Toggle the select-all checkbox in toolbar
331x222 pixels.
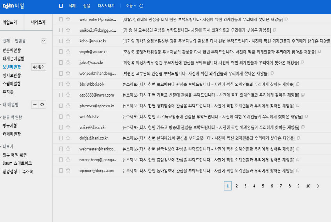pos(61,6)
